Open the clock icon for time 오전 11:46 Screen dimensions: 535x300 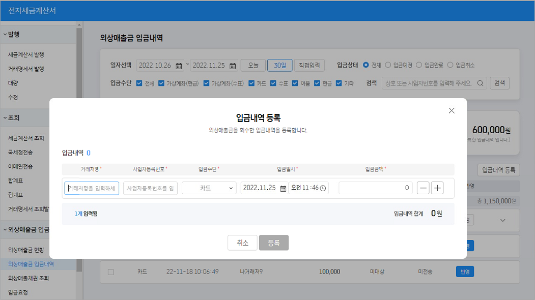click(x=323, y=188)
